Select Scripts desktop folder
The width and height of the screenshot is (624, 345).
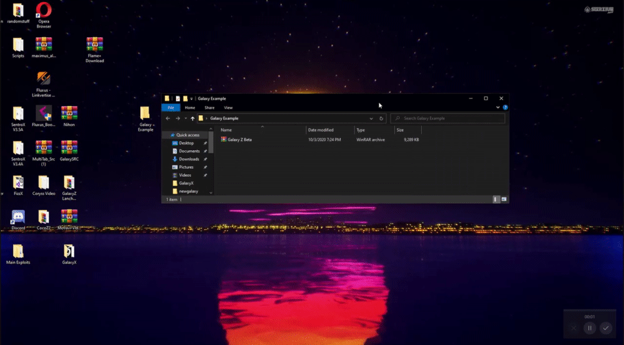pyautogui.click(x=18, y=48)
